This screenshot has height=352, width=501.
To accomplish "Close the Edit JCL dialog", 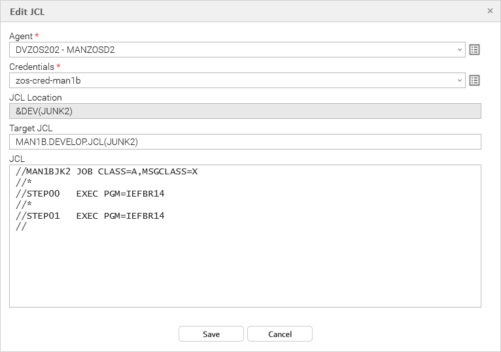I will tap(491, 11).
